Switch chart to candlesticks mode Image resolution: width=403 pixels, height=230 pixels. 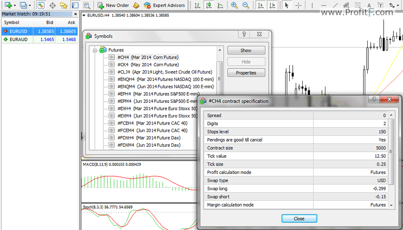(209, 5)
